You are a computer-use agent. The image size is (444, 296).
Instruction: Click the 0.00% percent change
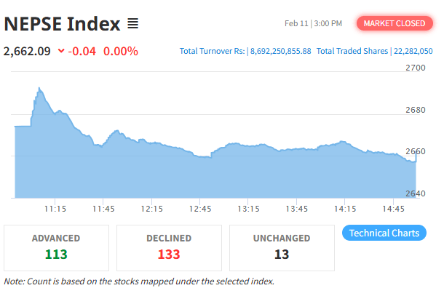coord(121,51)
